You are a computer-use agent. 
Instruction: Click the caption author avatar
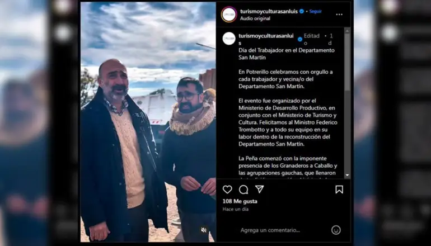pos(229,39)
